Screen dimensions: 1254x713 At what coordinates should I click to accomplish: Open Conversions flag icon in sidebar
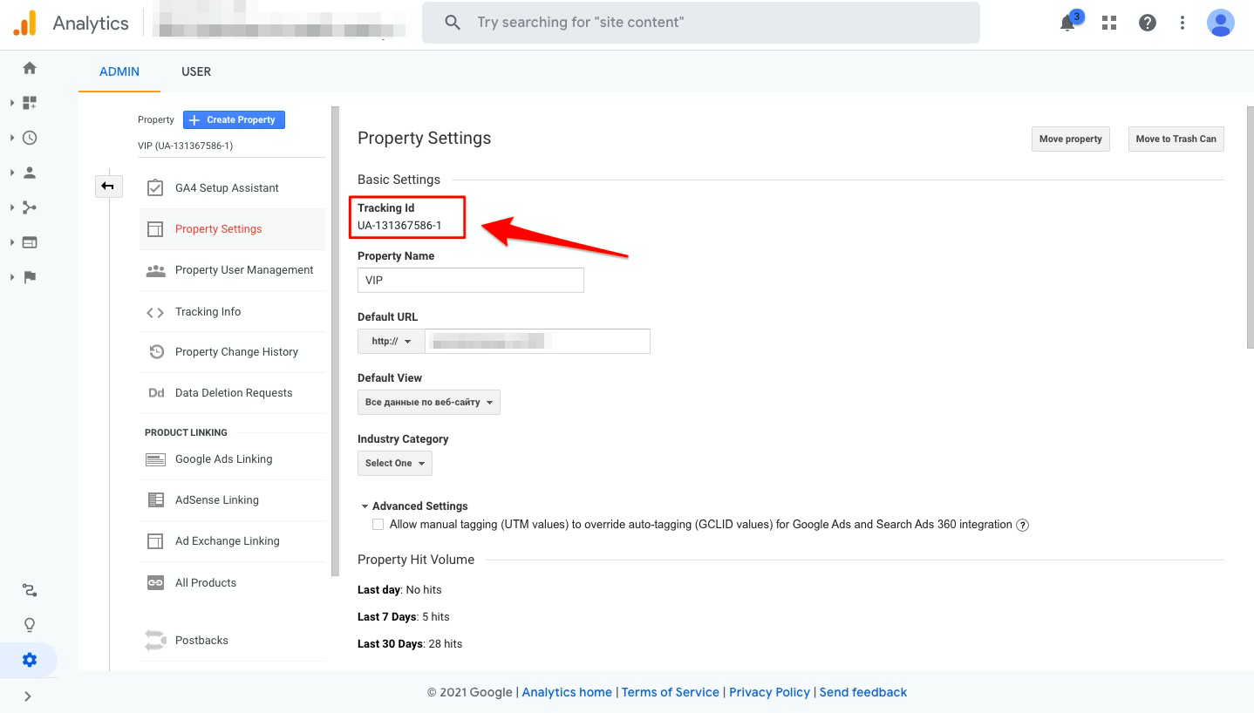30,277
